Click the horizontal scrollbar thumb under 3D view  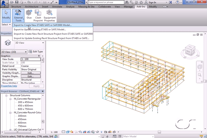pyautogui.click(x=159, y=132)
